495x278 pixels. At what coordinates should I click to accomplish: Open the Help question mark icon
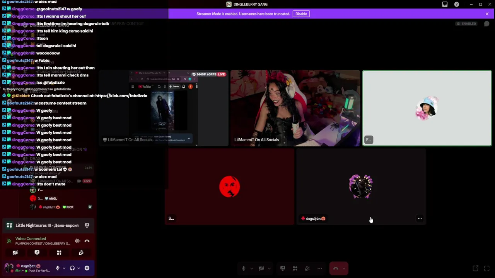pyautogui.click(x=457, y=4)
